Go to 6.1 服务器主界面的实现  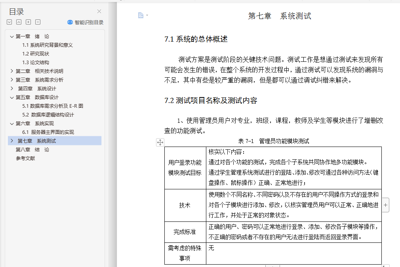[x=48, y=132]
